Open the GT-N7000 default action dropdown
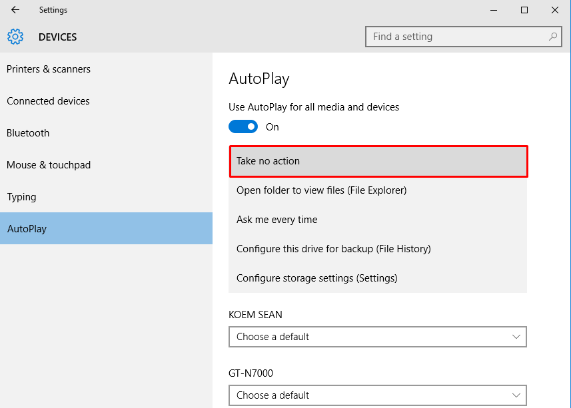The height and width of the screenshot is (408, 571). coord(378,395)
